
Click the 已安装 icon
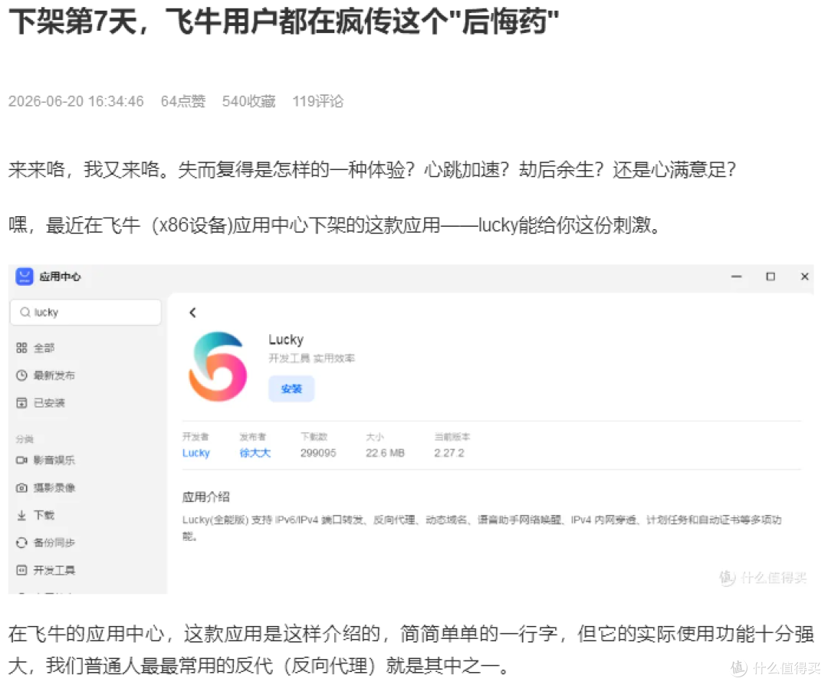click(21, 403)
